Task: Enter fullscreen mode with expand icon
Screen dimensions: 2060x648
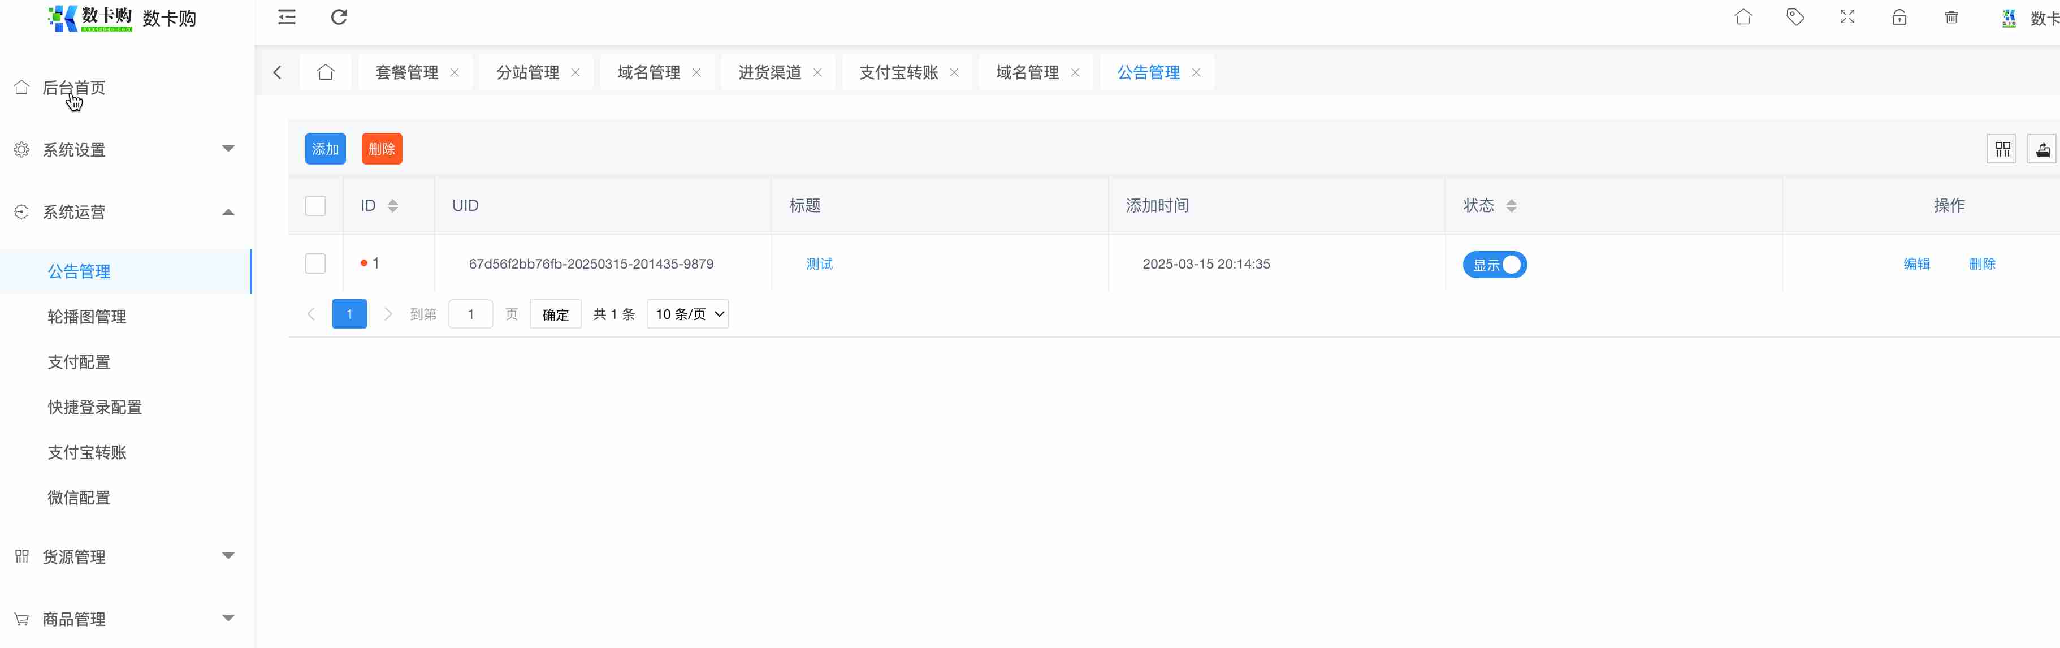Action: [1847, 17]
